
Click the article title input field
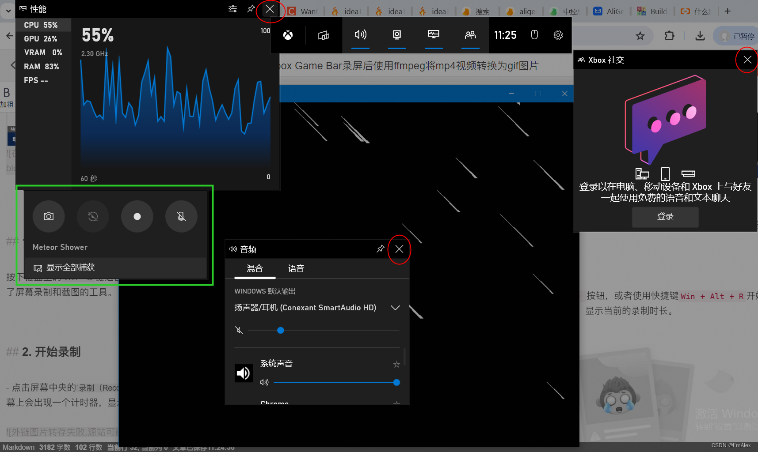tap(424, 66)
